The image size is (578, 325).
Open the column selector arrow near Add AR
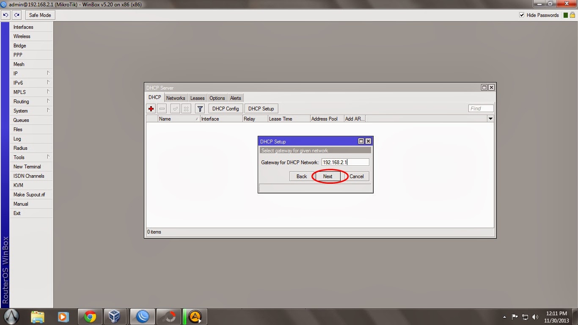pos(490,118)
